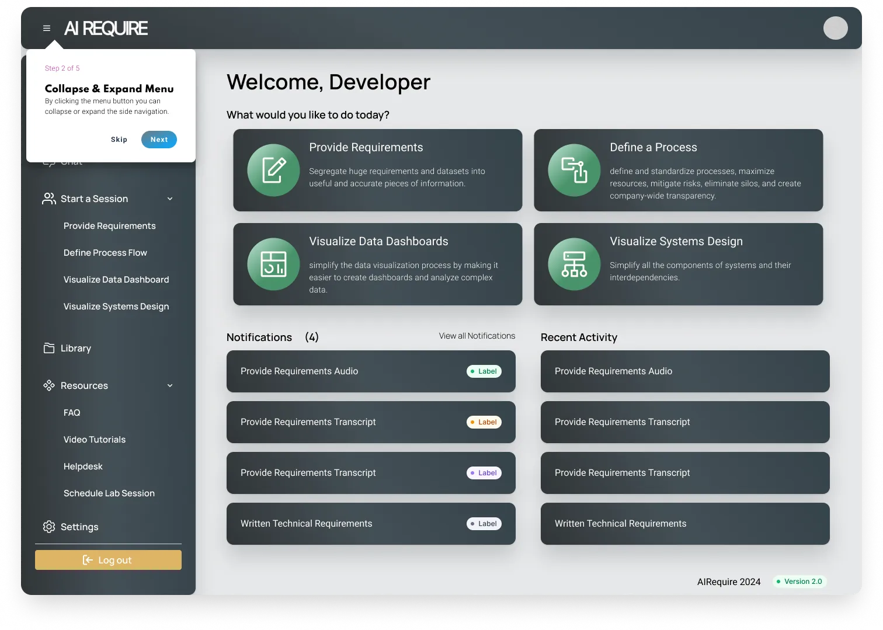The image size is (883, 630).
Task: Open FAQ under Resources
Action: point(72,413)
